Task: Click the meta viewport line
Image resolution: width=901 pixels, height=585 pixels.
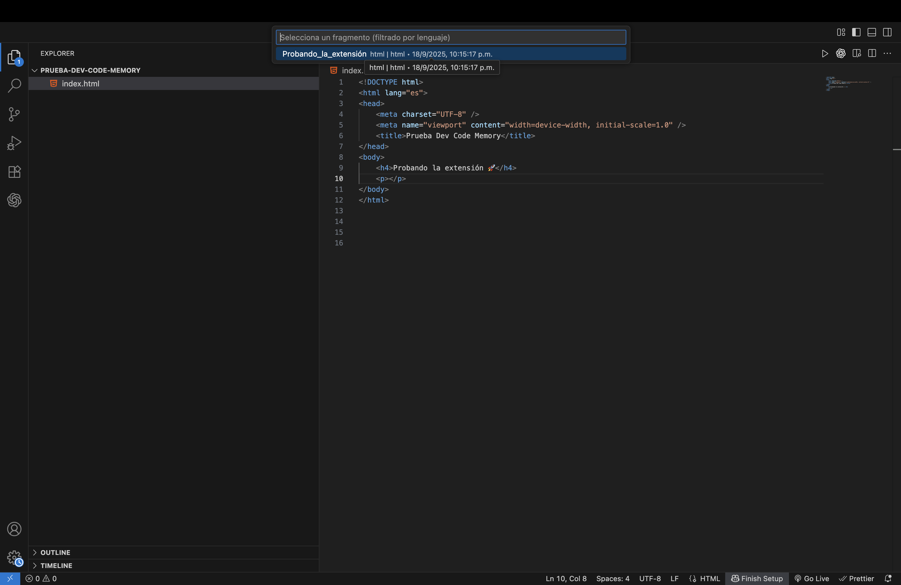Action: (x=531, y=125)
